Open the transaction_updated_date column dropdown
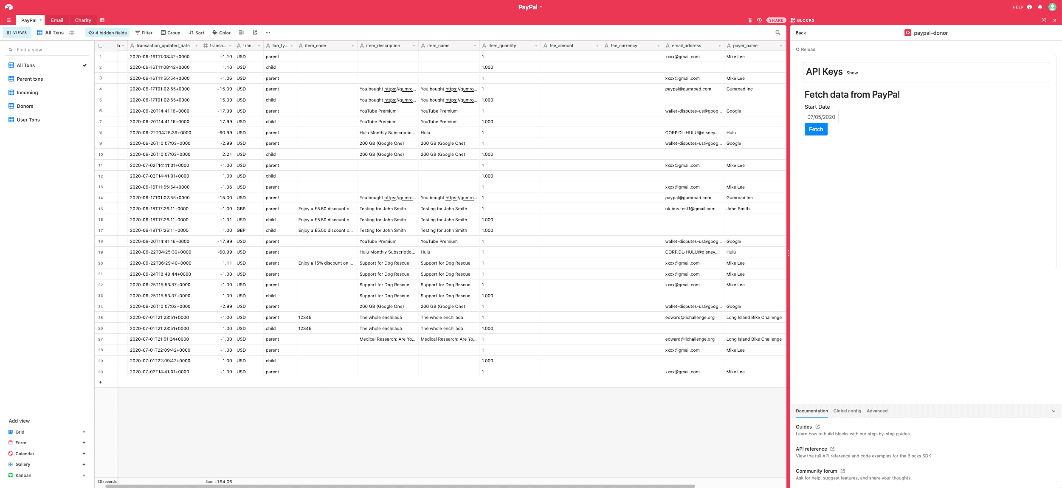This screenshot has width=1062, height=488. click(x=196, y=45)
